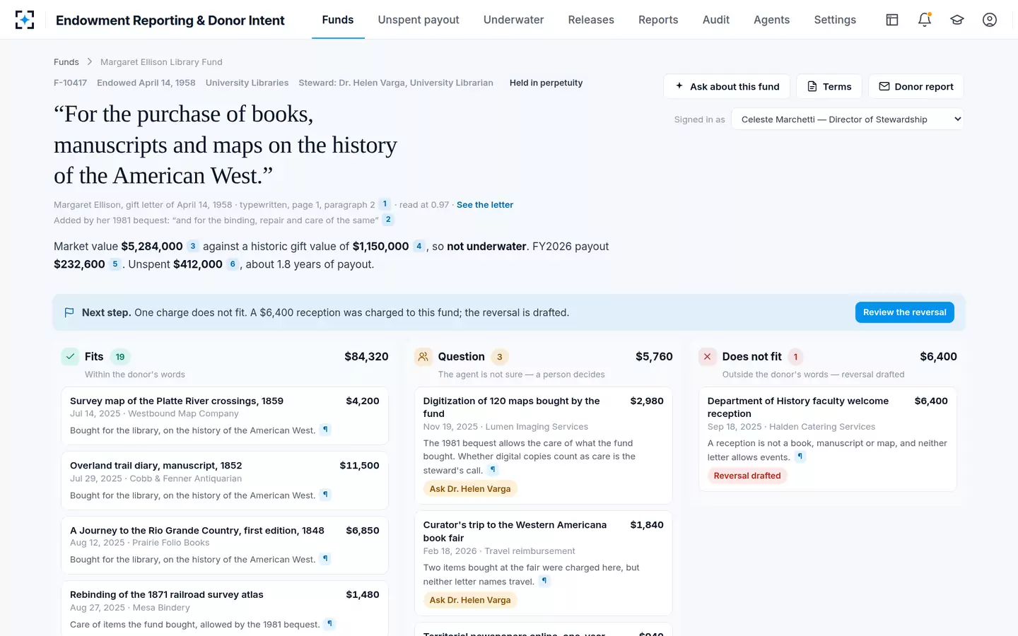Click the Reversal drafted tag
Viewport: 1018px width, 636px height.
[x=747, y=476]
